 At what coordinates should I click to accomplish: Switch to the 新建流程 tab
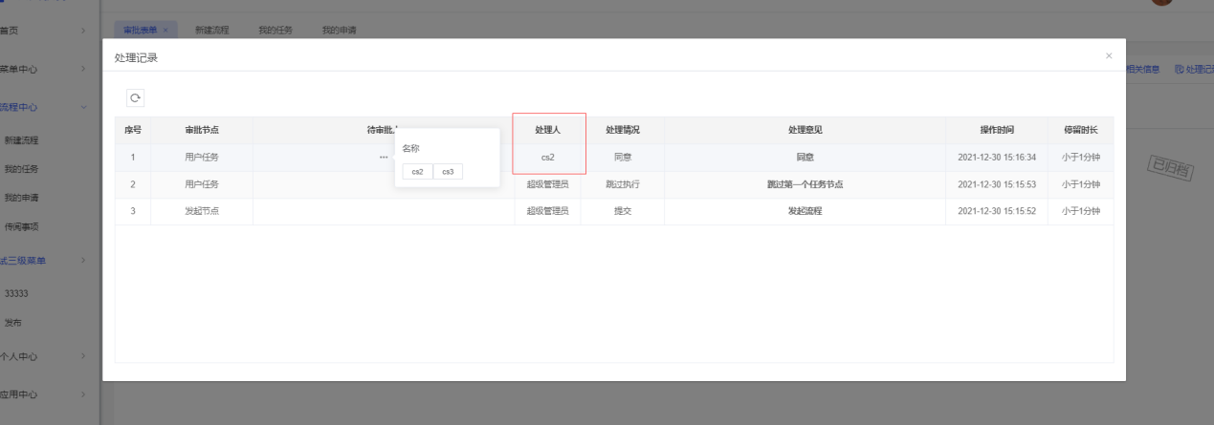pyautogui.click(x=211, y=31)
